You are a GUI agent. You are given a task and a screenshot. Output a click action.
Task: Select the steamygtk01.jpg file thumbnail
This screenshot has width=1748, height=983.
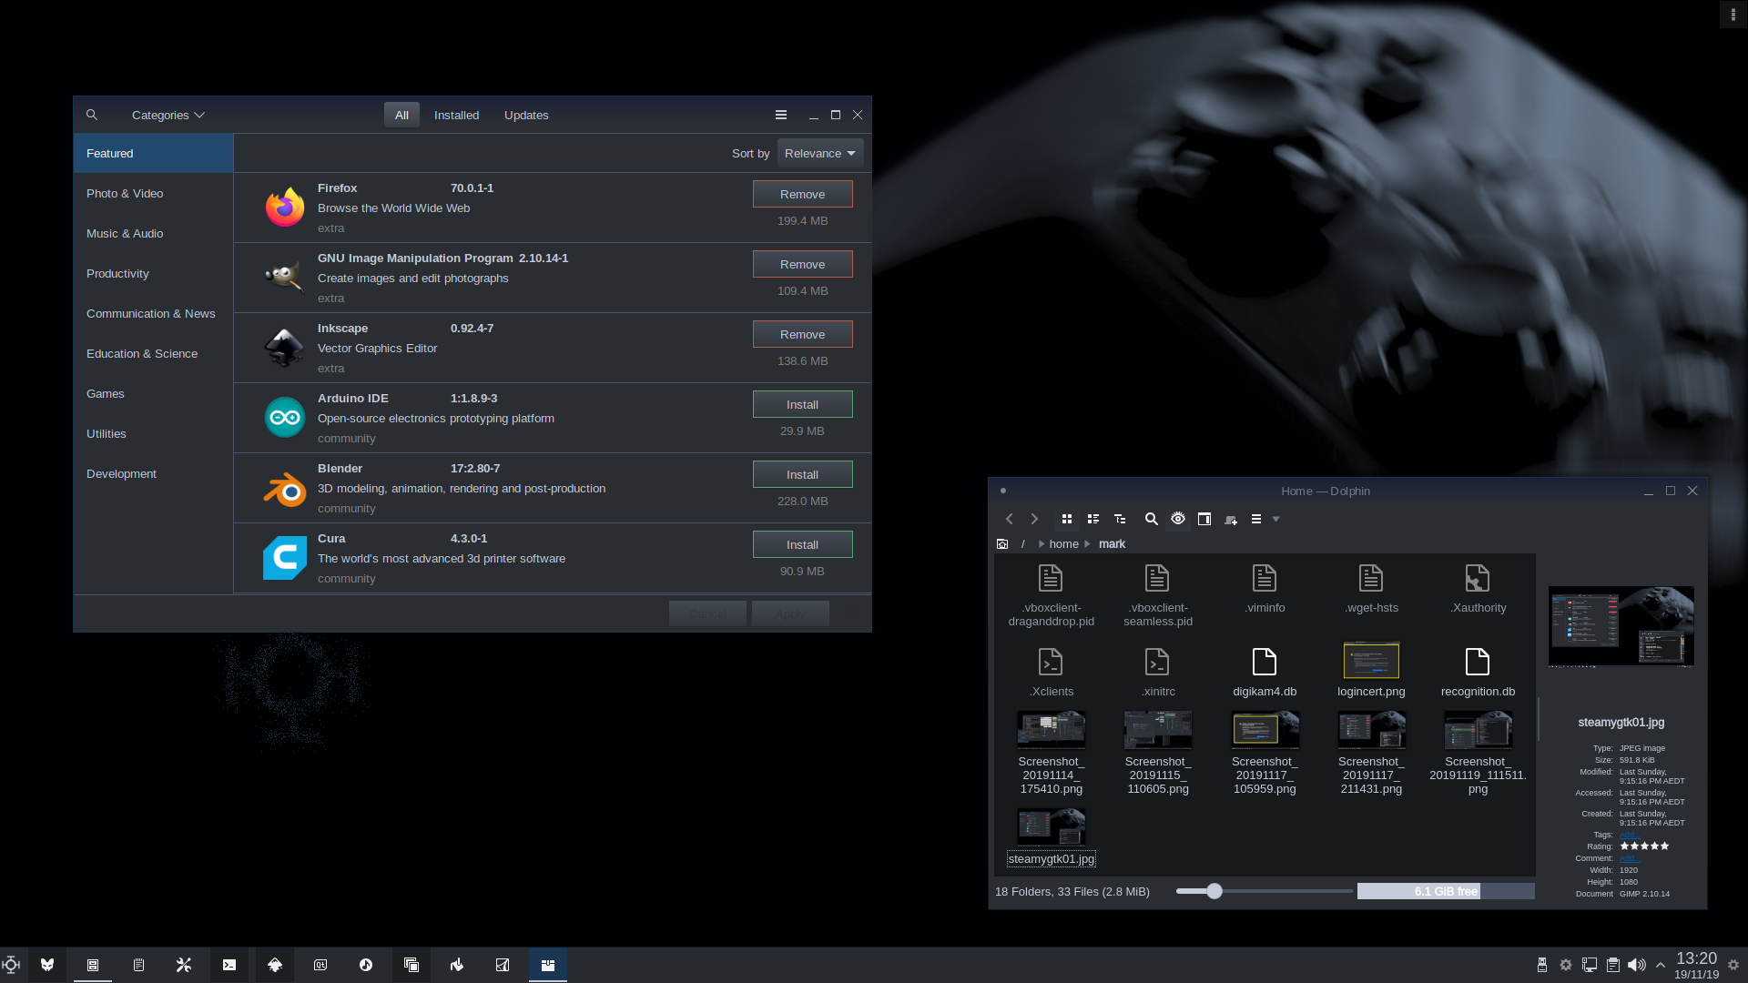[1052, 826]
